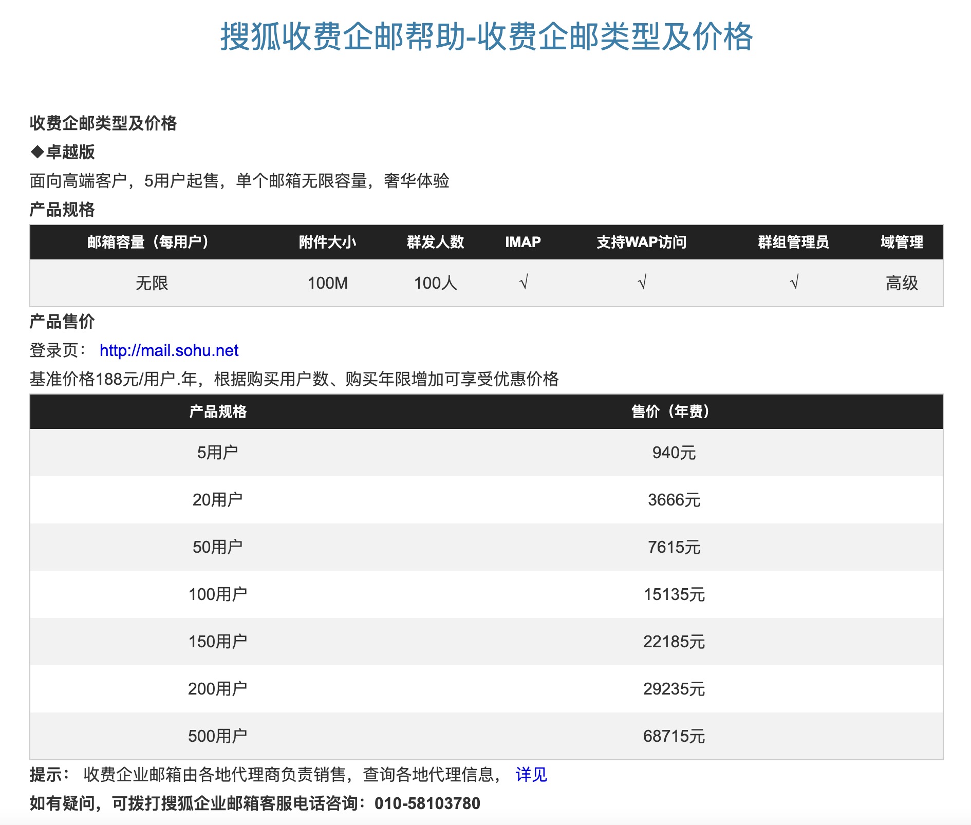Click the 3666元 price cell

[x=674, y=500]
